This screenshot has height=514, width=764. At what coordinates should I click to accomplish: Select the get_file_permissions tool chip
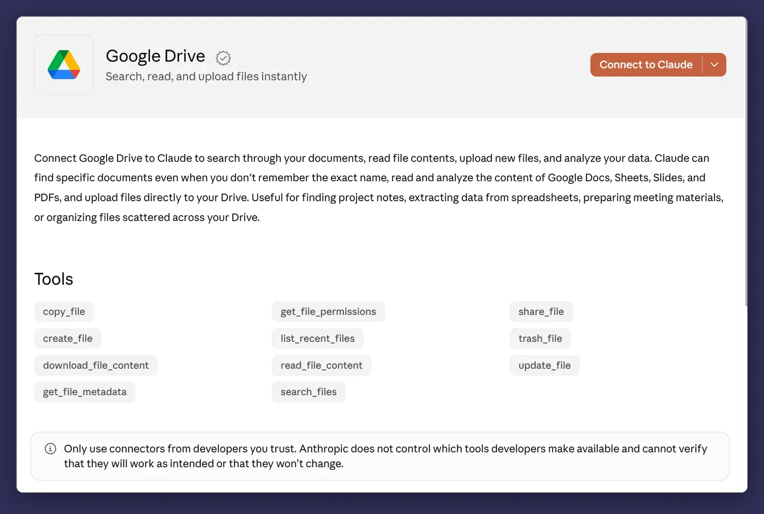tap(329, 312)
